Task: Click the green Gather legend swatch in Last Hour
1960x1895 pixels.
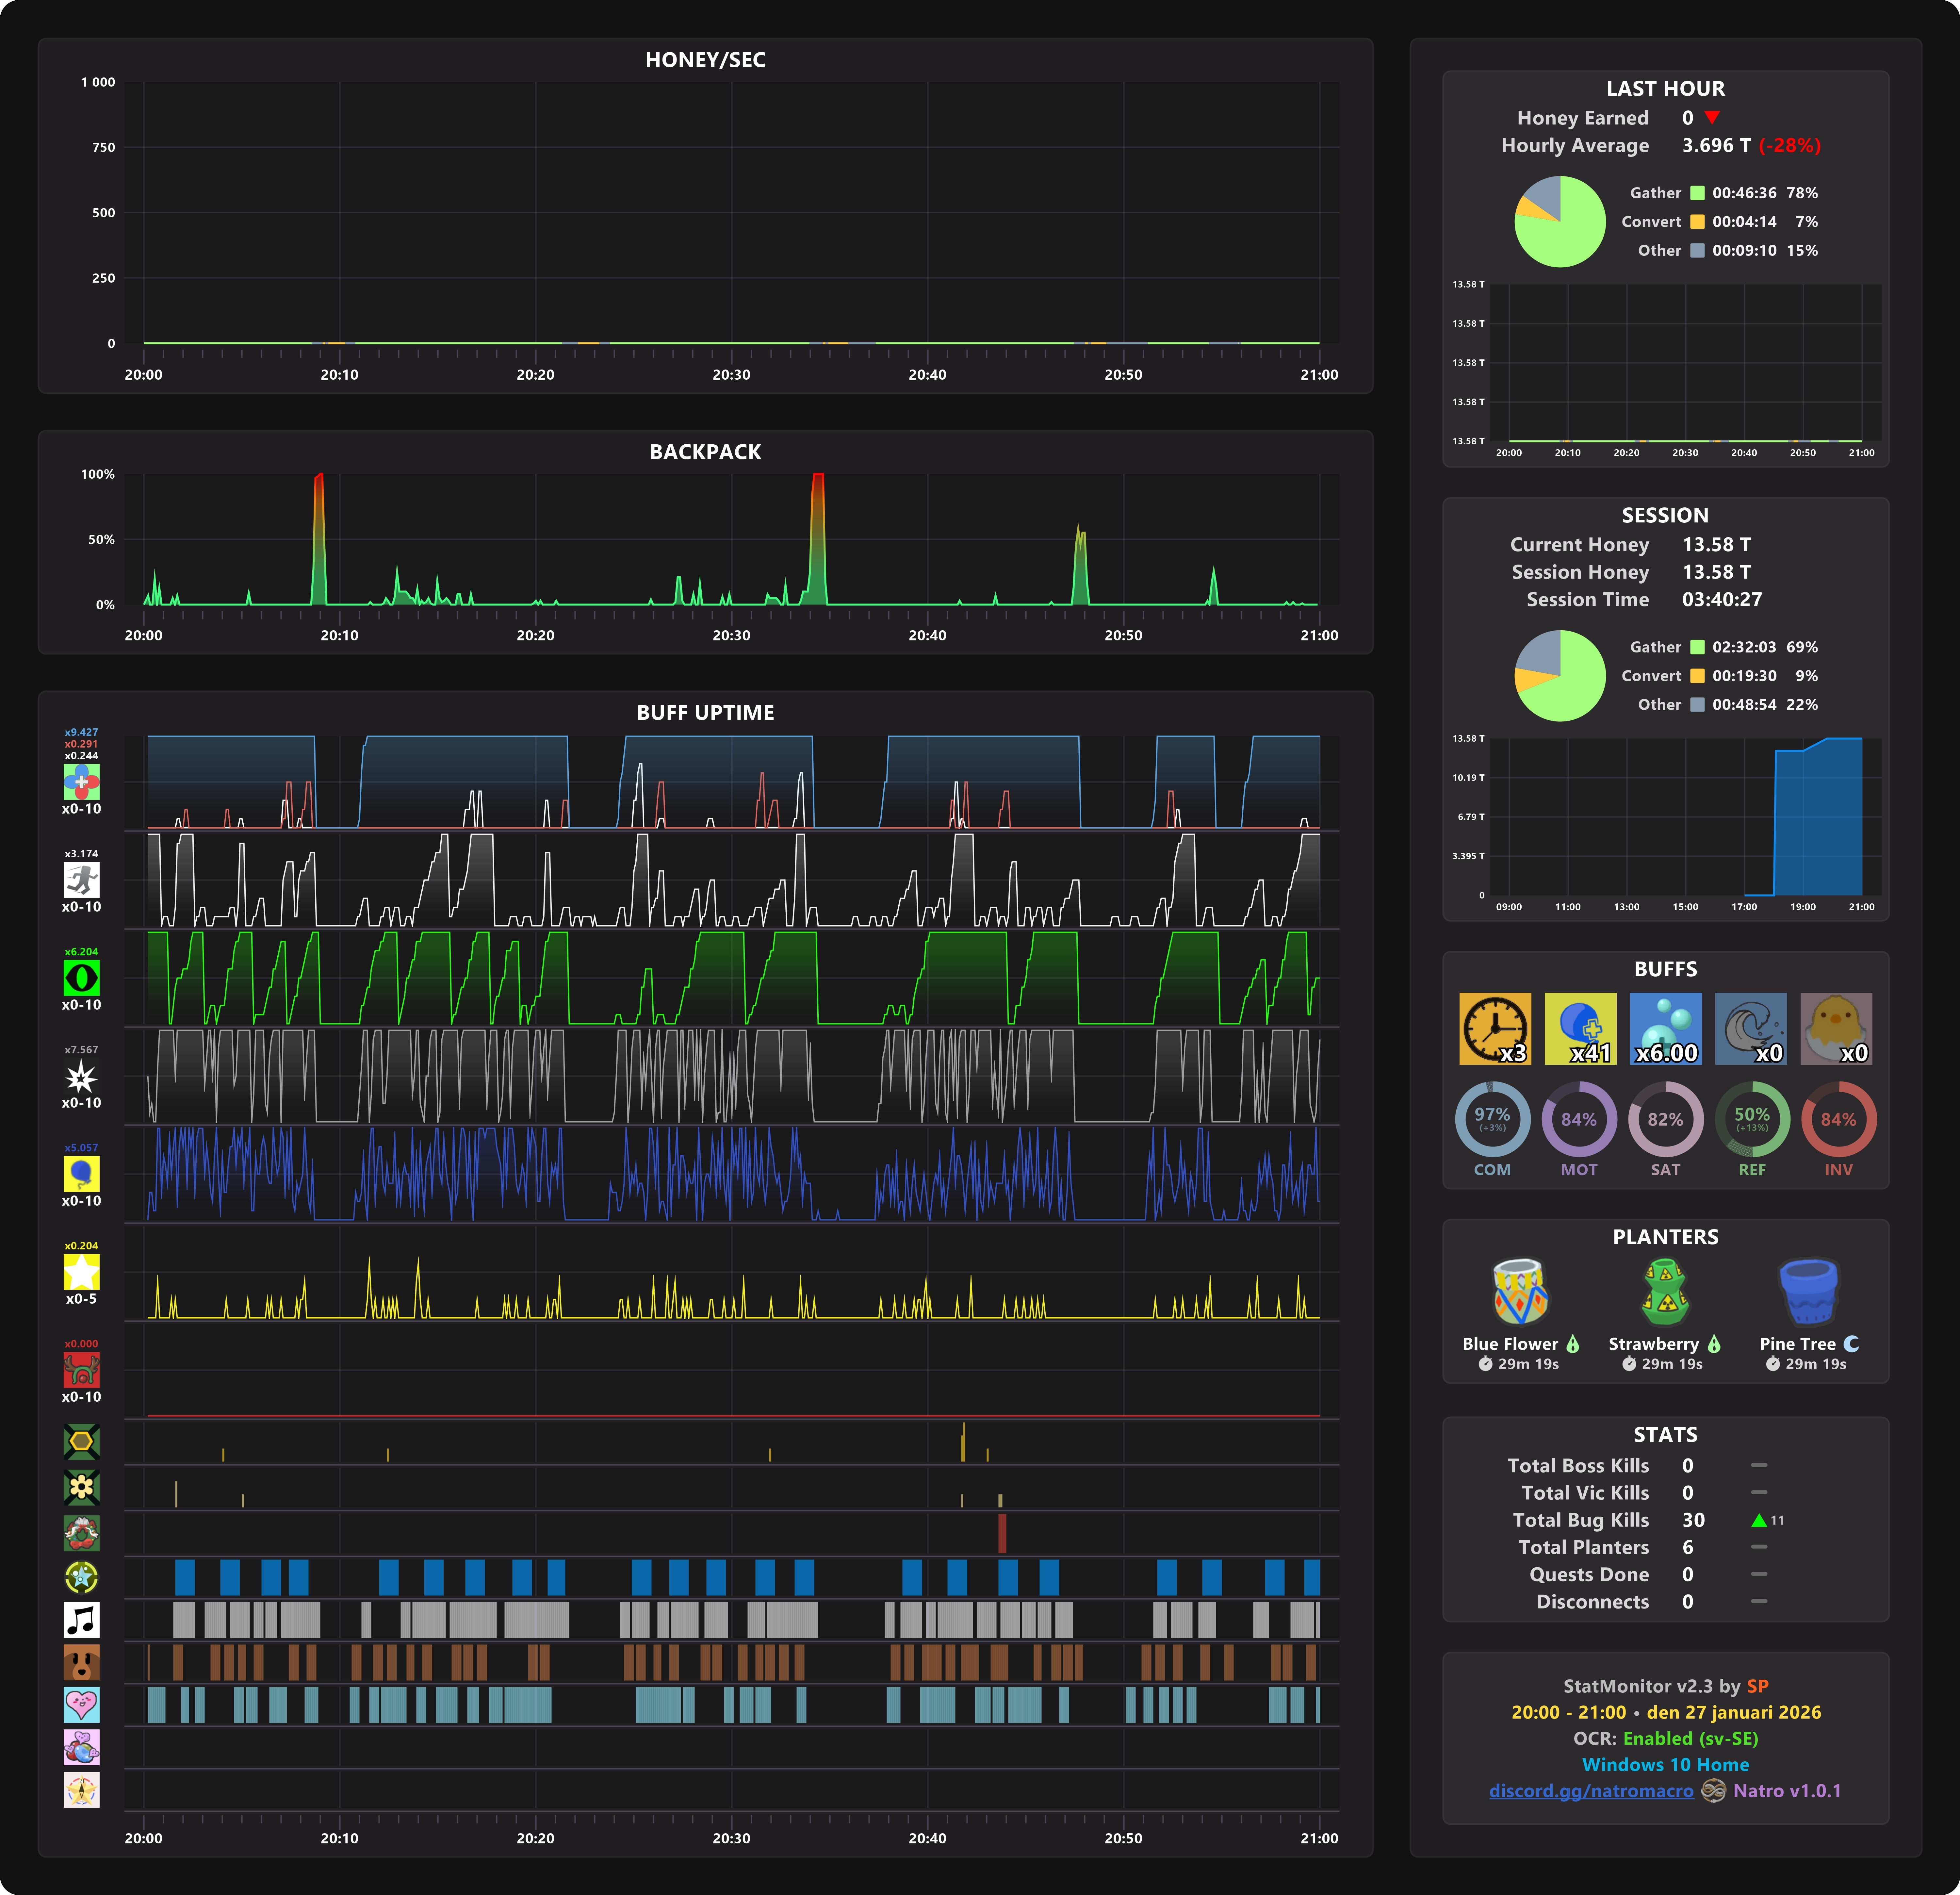Action: [x=1697, y=193]
